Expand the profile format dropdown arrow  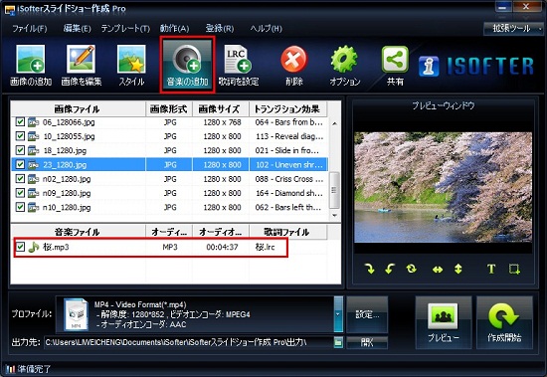(338, 314)
